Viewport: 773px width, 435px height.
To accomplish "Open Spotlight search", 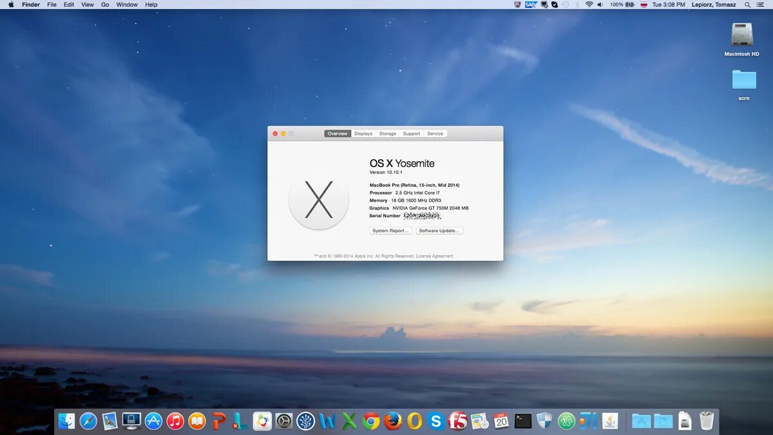I will tap(748, 5).
